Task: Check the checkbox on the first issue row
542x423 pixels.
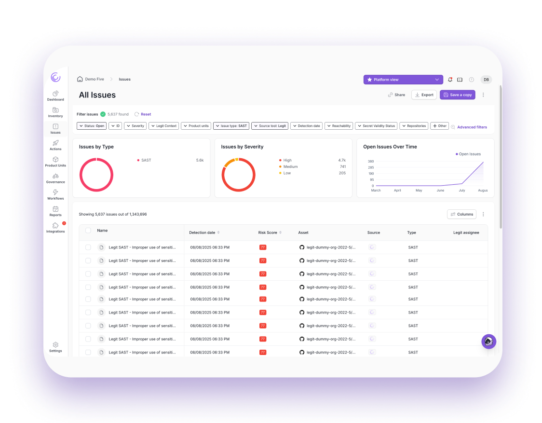Action: coord(88,247)
